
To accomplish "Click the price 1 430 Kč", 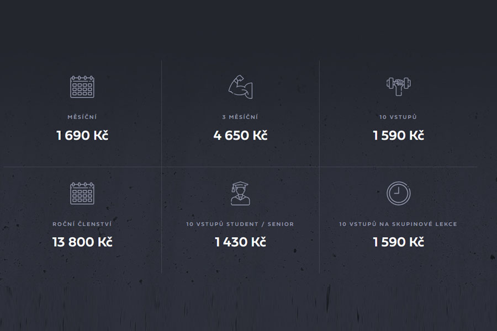I will coord(240,242).
